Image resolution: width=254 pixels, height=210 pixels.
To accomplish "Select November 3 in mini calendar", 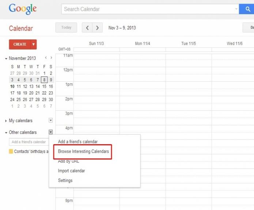I will click(x=12, y=80).
